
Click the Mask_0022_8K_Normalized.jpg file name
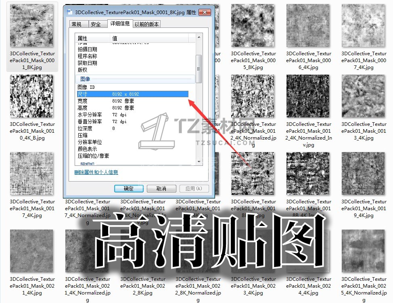tap(198, 289)
